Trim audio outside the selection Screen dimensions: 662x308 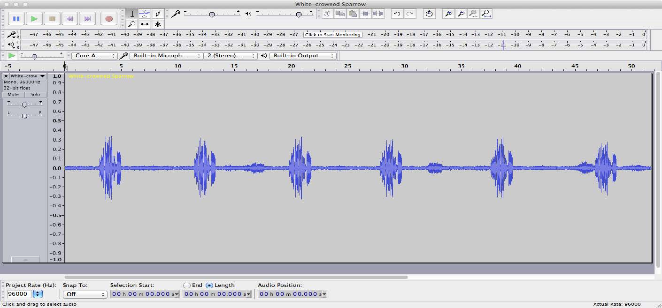(364, 14)
